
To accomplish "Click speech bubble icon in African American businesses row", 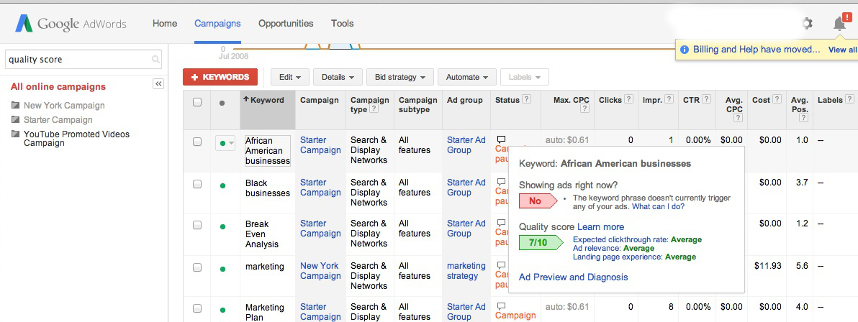I will click(501, 139).
